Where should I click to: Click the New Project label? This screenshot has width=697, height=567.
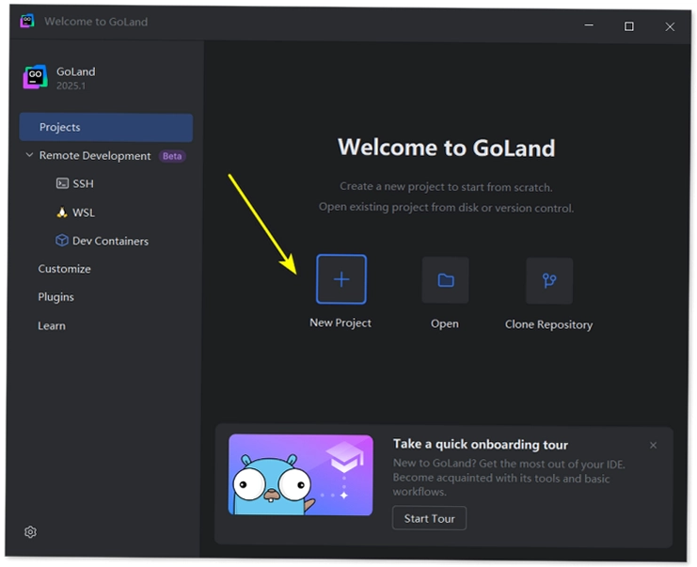341,323
